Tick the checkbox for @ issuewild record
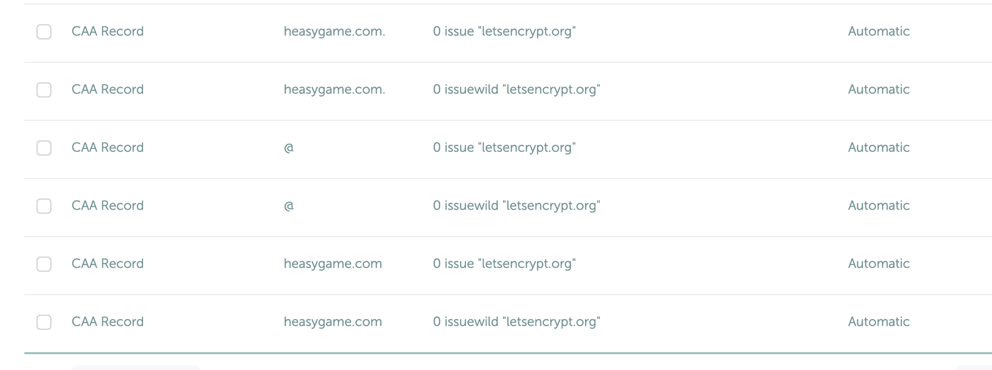The width and height of the screenshot is (992, 370). click(44, 206)
